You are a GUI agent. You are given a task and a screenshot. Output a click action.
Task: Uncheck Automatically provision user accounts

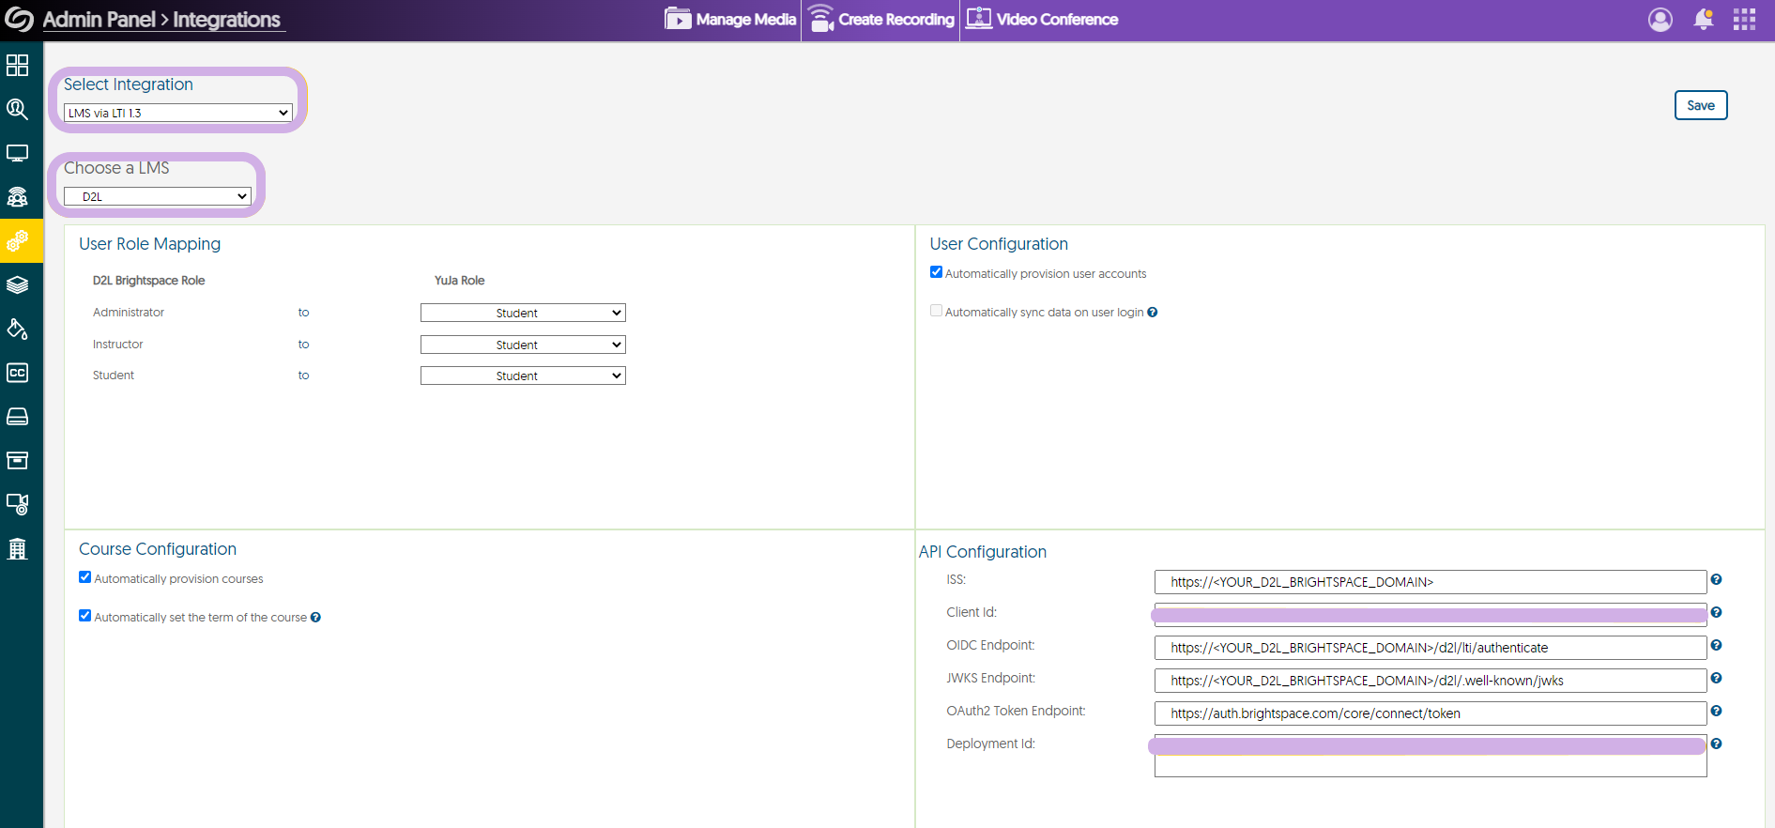(936, 272)
